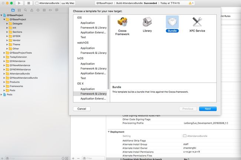Choose tvOS Framework & Library category
This screenshot has height=160, width=241.
coord(93,68)
